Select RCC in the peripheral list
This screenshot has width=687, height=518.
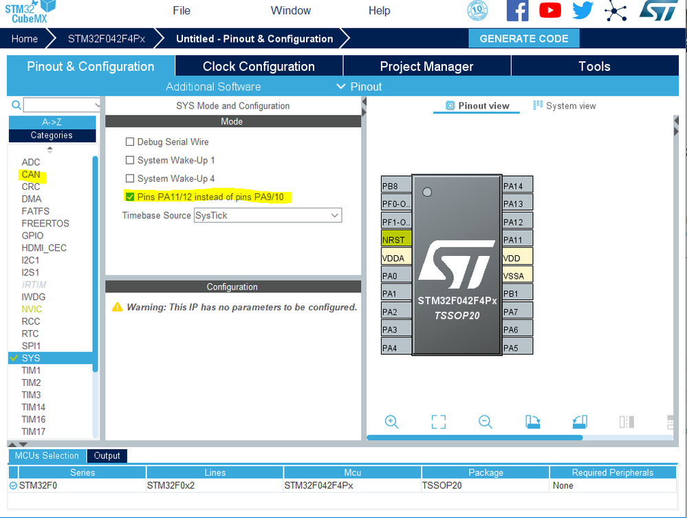point(31,321)
